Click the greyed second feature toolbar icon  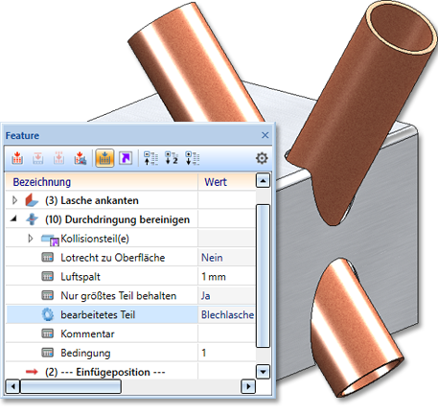(38, 158)
